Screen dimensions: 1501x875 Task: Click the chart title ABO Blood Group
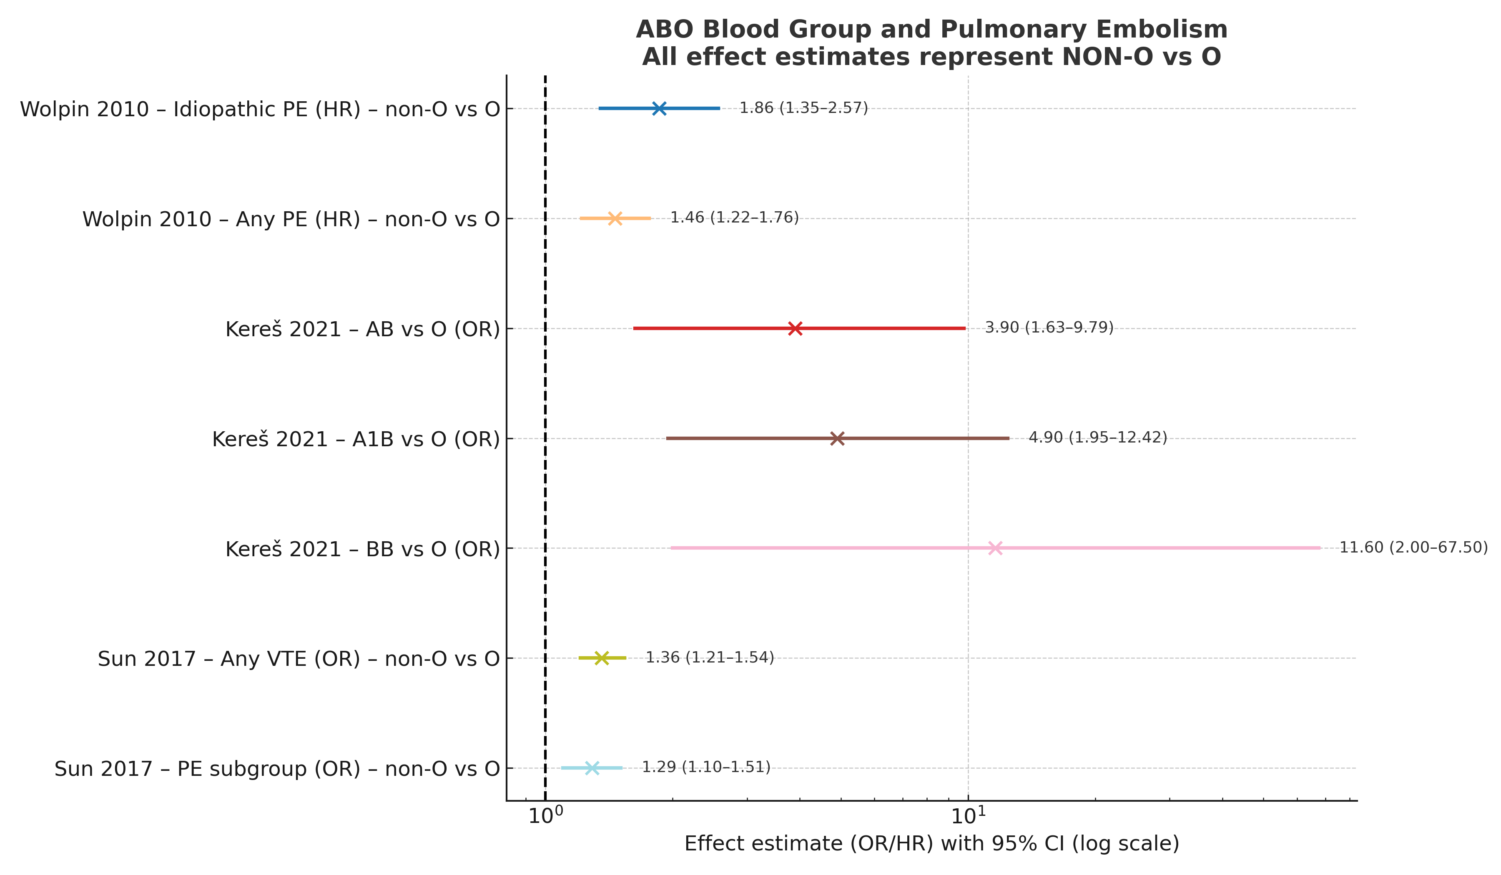(x=931, y=29)
